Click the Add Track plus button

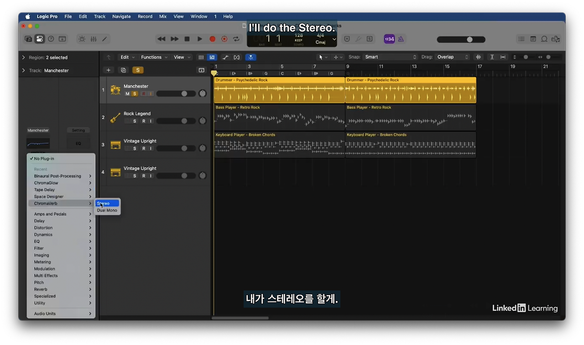point(108,70)
